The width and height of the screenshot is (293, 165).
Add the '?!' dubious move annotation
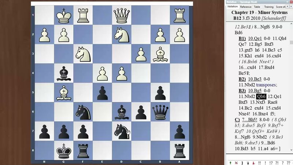point(277,162)
